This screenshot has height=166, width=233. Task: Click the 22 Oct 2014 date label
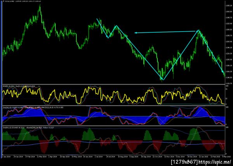(x=157, y=157)
